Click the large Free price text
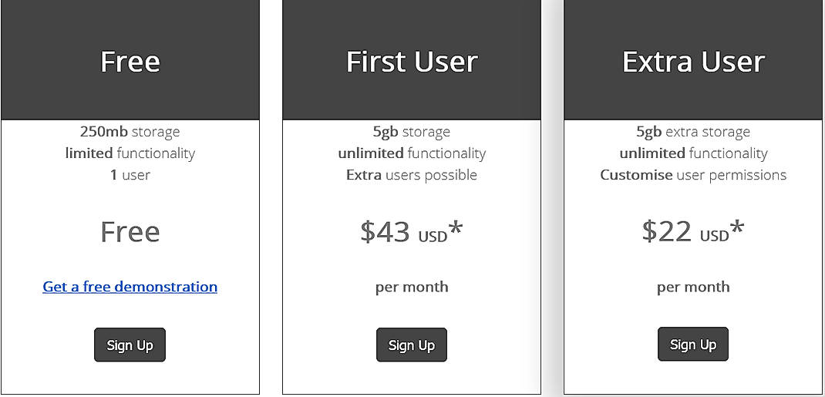This screenshot has width=825, height=397. tap(130, 232)
